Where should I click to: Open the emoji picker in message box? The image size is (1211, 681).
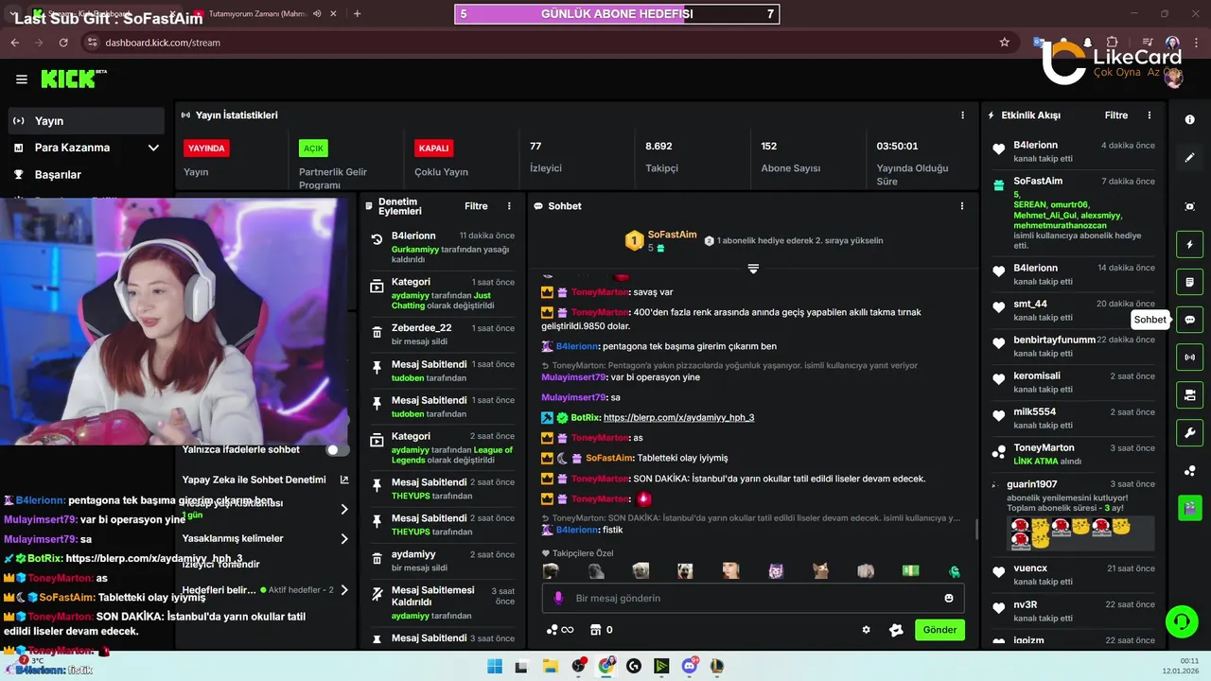(949, 598)
